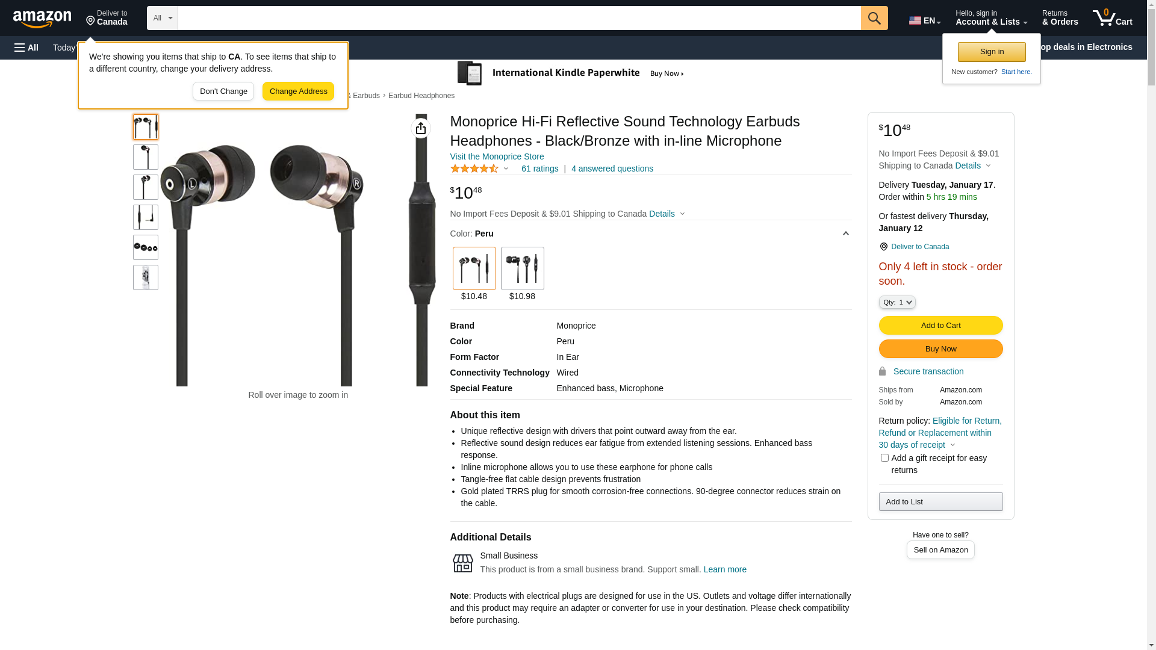
Task: Click the share icon on product image
Action: click(x=421, y=128)
